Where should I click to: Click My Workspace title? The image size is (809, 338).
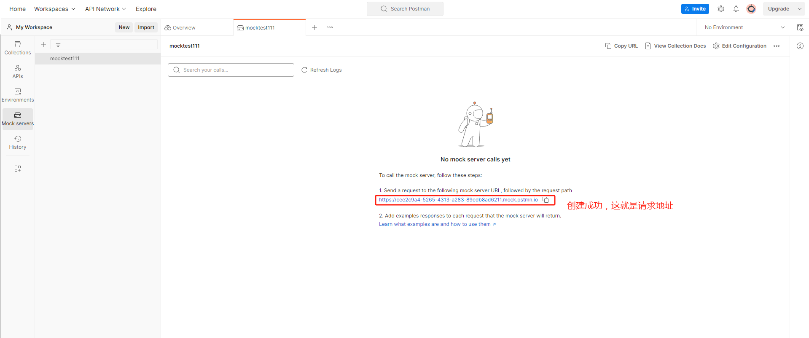click(x=34, y=27)
